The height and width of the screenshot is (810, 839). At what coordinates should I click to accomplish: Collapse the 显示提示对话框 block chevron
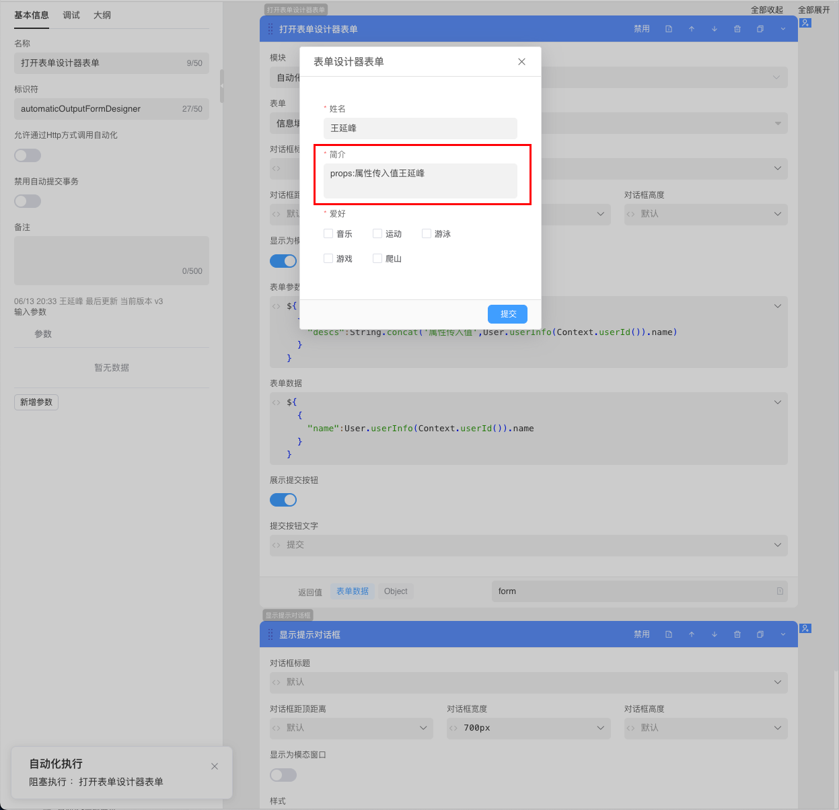[783, 634]
